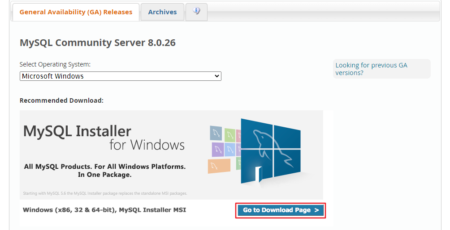Click the Recommended Download label
The width and height of the screenshot is (450, 230).
pyautogui.click(x=61, y=100)
